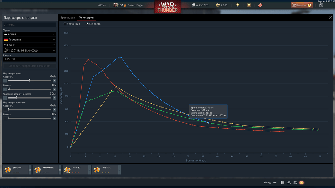The image size is (335, 188).
Task: Remove IRIS-T SL from the comparison
Action: (x=119, y=170)
